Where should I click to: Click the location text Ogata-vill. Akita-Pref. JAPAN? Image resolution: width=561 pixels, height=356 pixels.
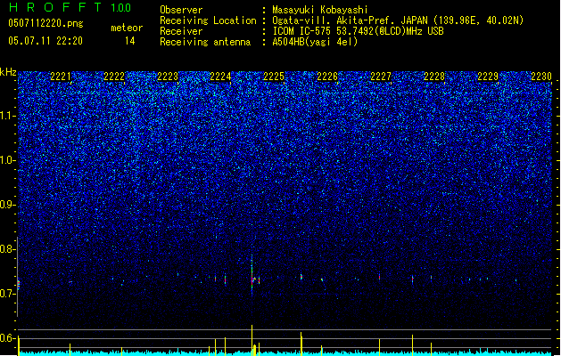(x=350, y=20)
